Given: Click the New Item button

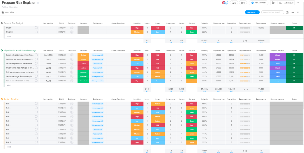Looking at the screenshot, I should click(x=250, y=12).
